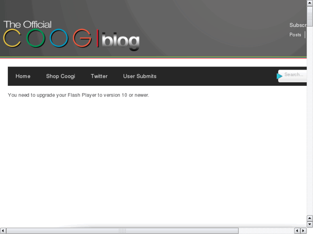Click the Subscribe header text
313x234 pixels.
click(298, 25)
